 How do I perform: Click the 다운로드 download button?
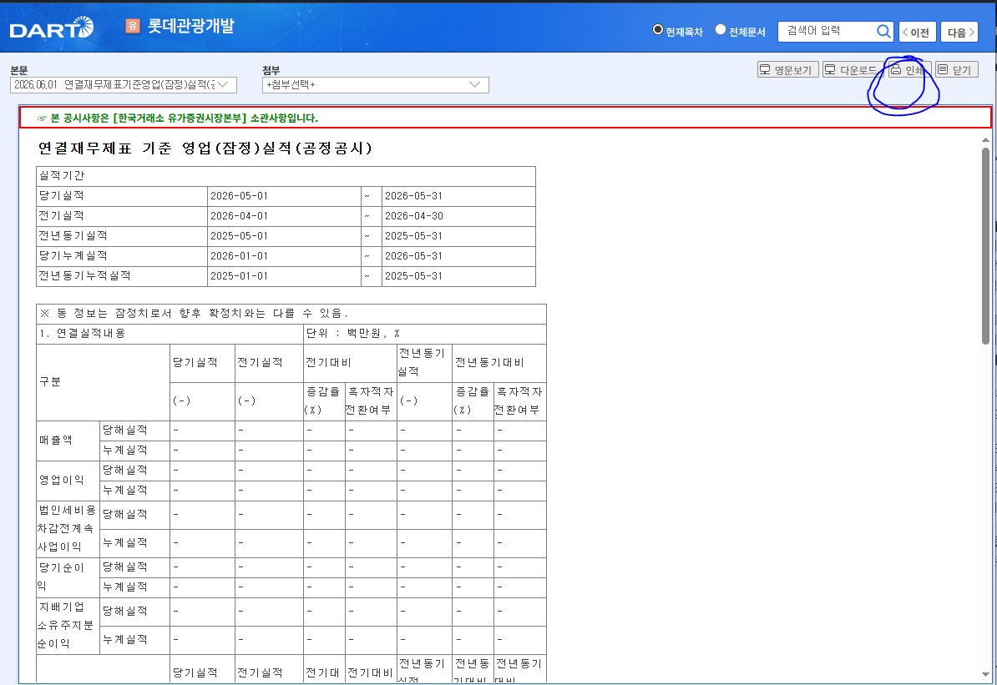[x=853, y=70]
